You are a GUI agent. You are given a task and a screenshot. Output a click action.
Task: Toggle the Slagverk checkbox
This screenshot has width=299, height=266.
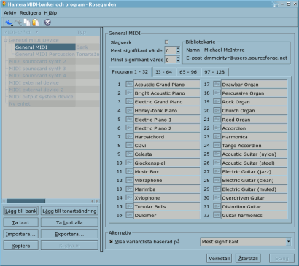coord(166,42)
